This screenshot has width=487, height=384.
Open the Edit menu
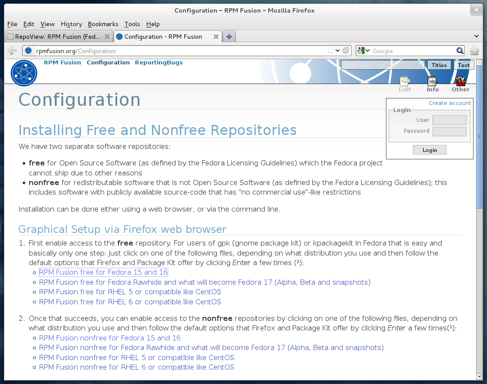pyautogui.click(x=29, y=24)
